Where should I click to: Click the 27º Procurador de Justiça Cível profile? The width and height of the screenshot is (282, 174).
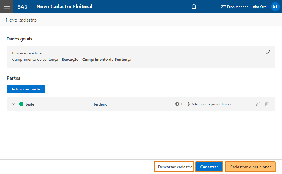pyautogui.click(x=244, y=7)
